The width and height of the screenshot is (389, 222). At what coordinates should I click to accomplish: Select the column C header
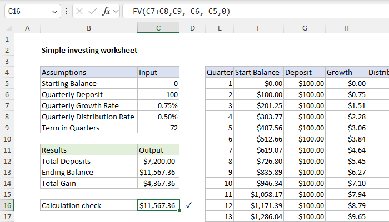(x=158, y=28)
